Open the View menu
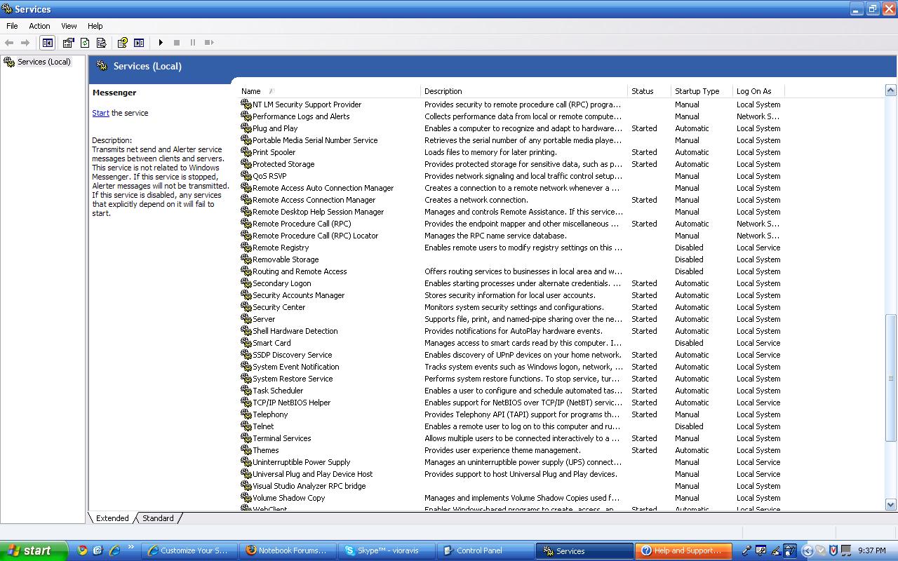This screenshot has width=898, height=561. click(69, 26)
